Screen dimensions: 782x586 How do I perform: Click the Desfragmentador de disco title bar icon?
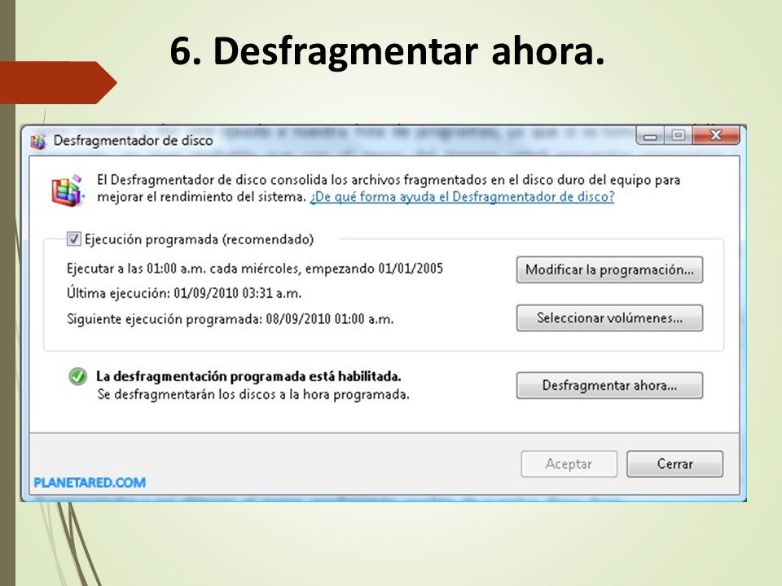coord(38,141)
